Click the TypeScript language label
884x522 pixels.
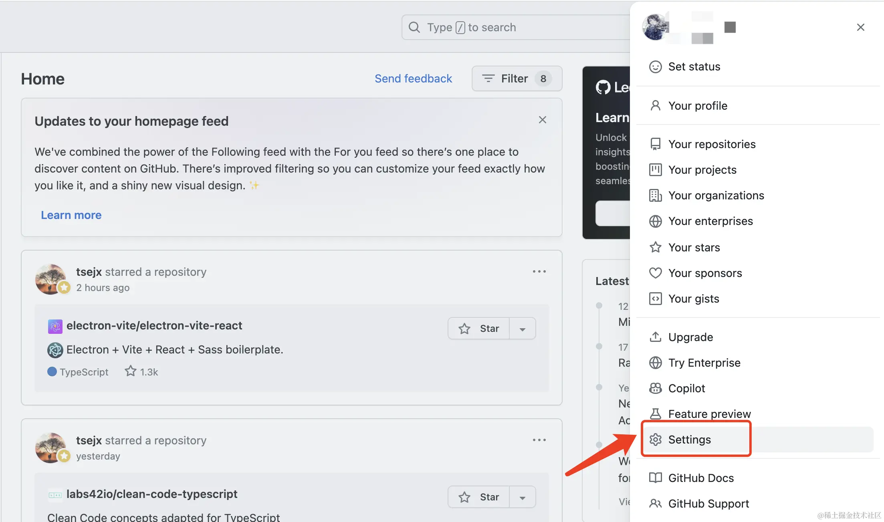coord(84,372)
